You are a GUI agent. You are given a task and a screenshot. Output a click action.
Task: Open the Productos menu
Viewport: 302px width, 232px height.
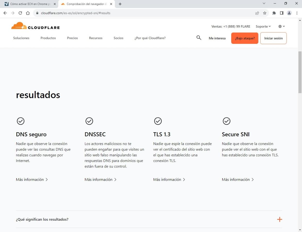coord(48,38)
